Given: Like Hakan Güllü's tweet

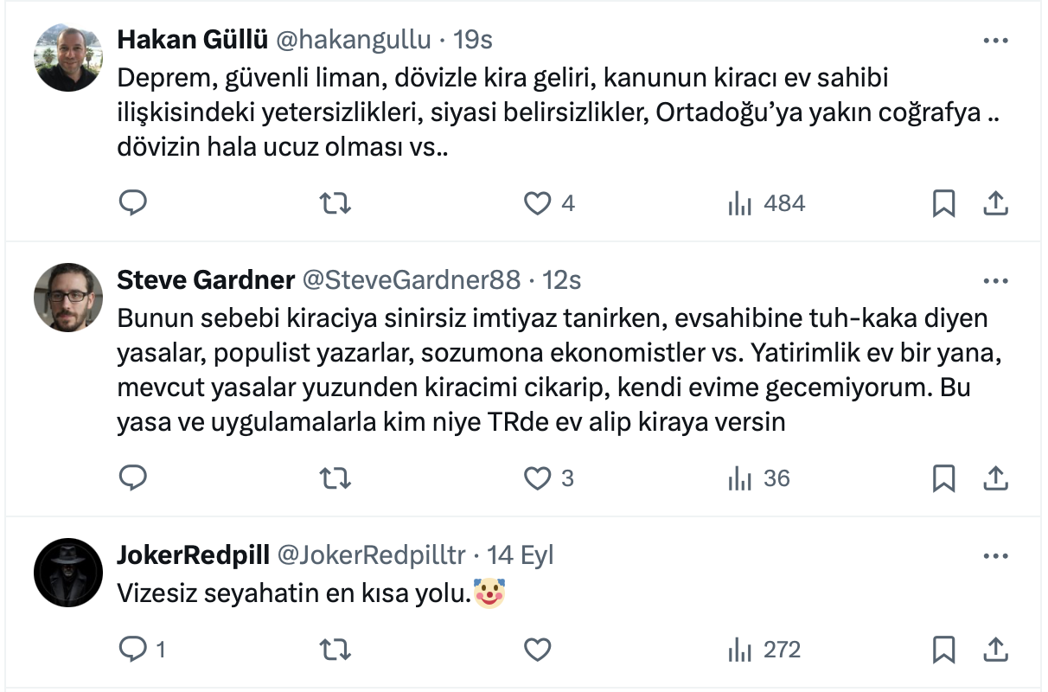Looking at the screenshot, I should click(x=538, y=203).
